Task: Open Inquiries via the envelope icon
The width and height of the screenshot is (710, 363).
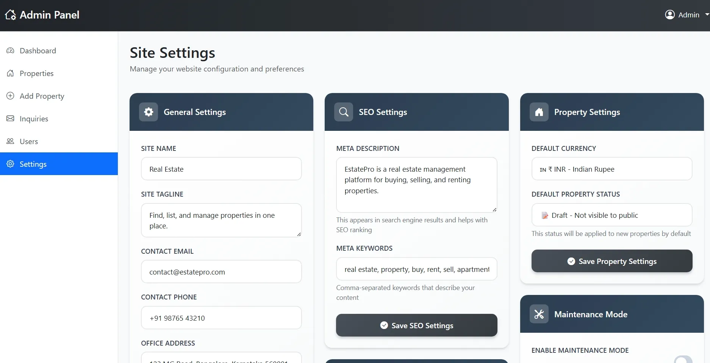Action: click(x=10, y=118)
